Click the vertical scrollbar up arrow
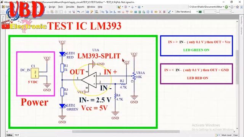The width and height of the screenshot is (244, 137). point(237,22)
